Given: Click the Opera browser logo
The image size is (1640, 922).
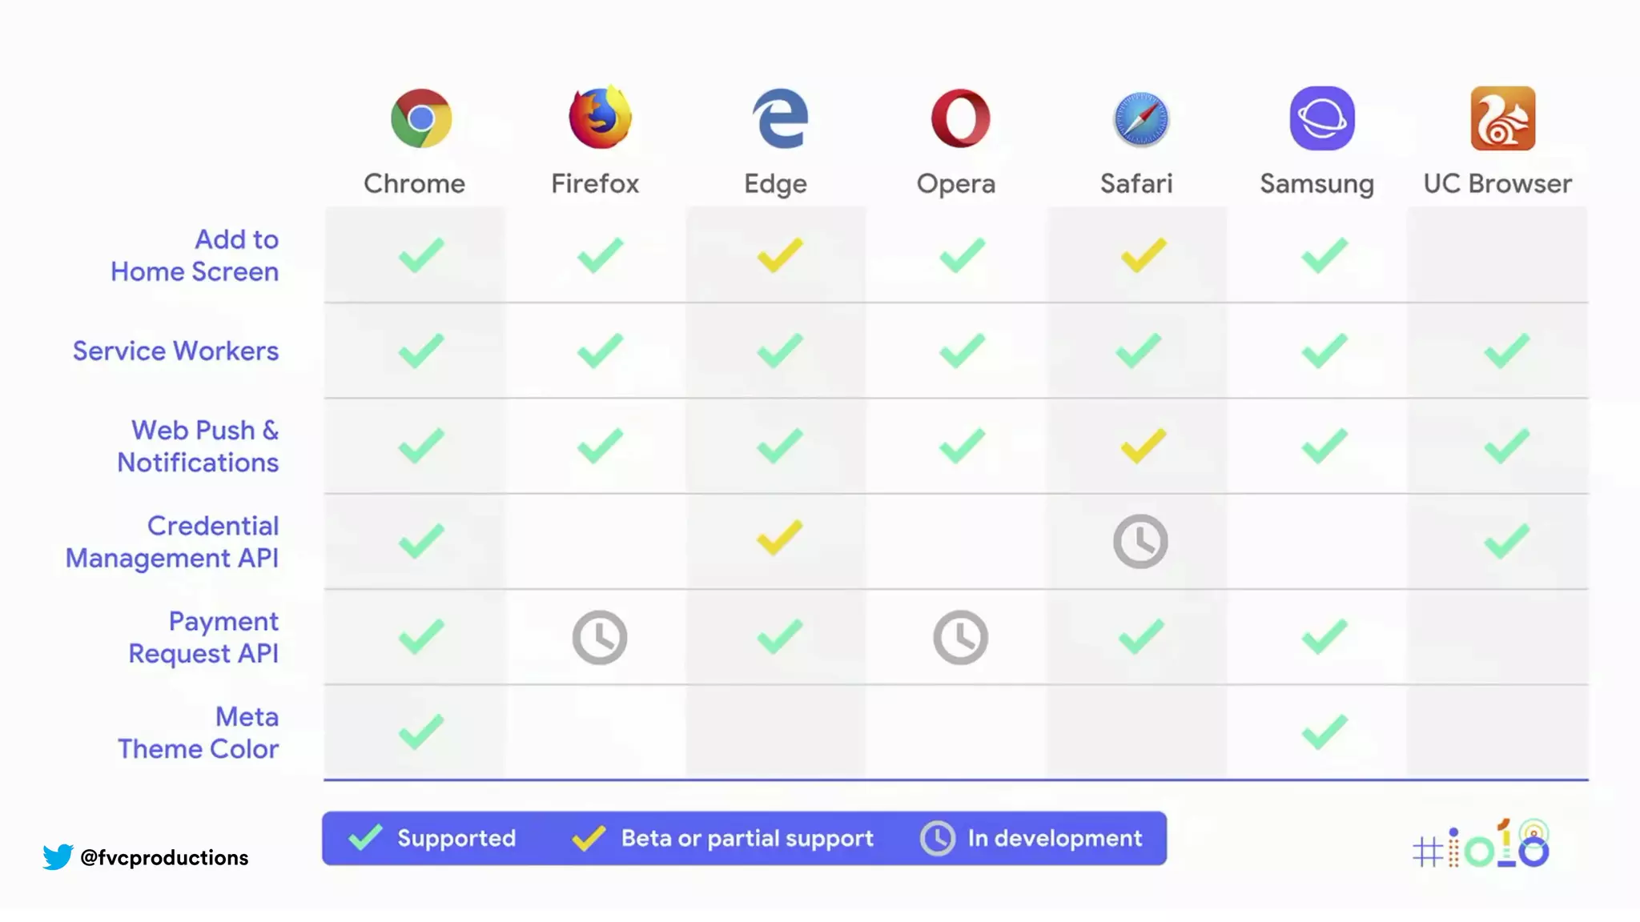Looking at the screenshot, I should (960, 118).
